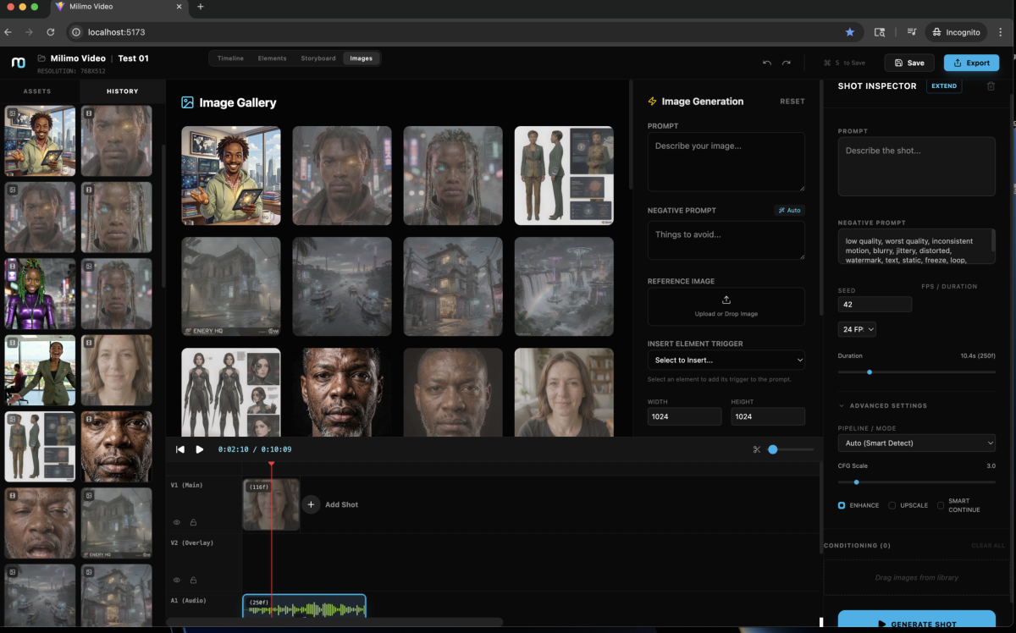Click the Redo icon next to Undo
This screenshot has width=1016, height=633.
click(786, 63)
